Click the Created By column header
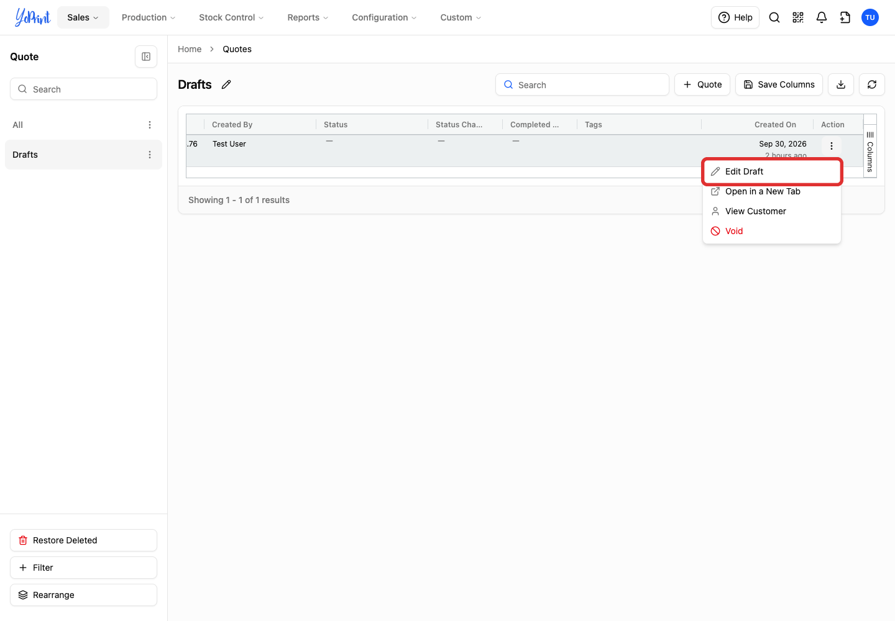 (260, 125)
